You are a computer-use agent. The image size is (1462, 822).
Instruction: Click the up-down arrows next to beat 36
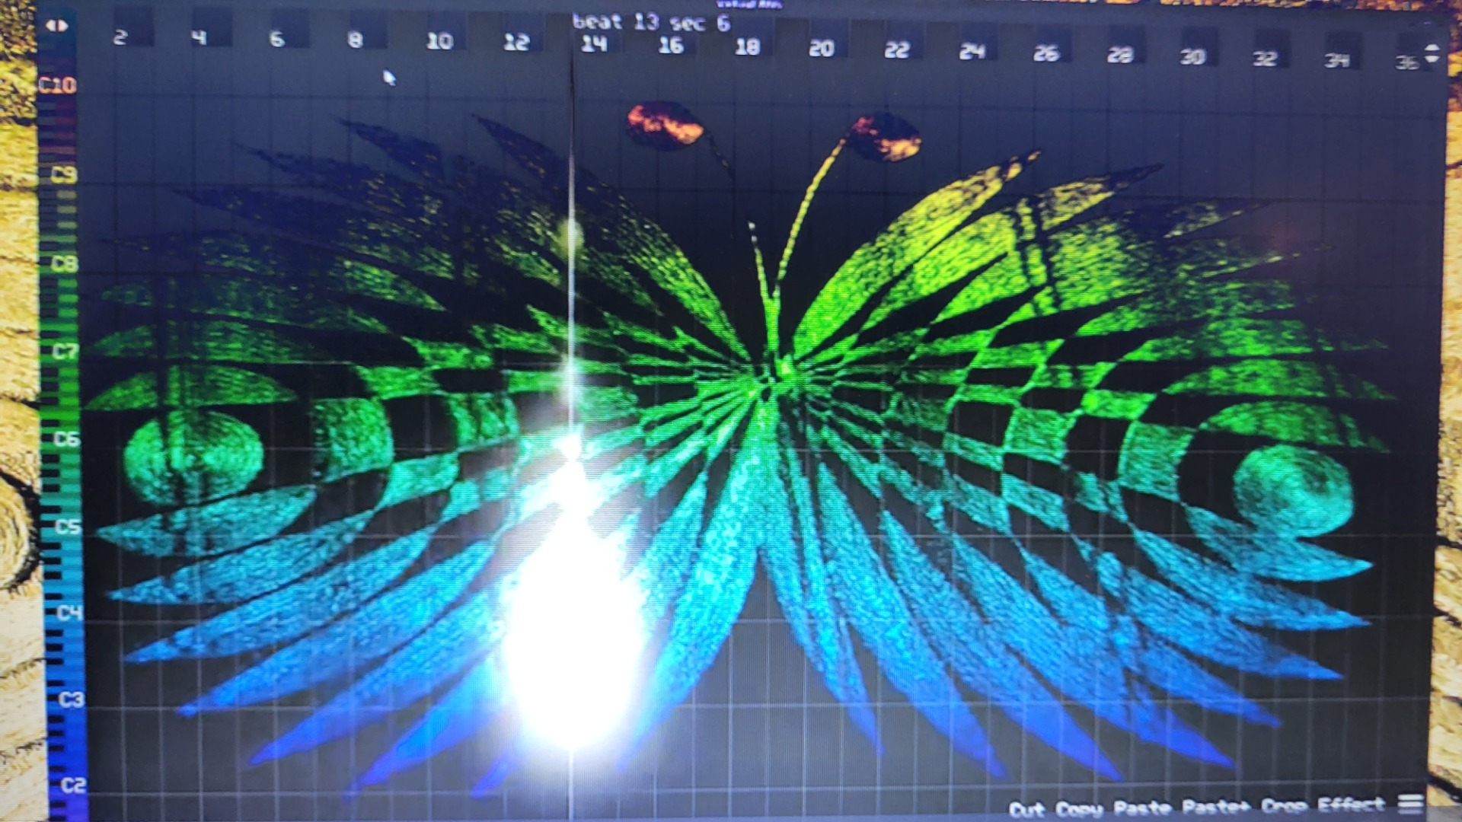[x=1432, y=53]
